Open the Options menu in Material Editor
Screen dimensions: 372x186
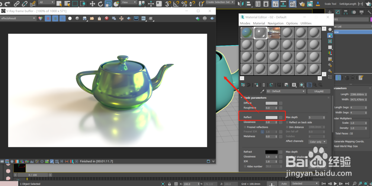click(292, 23)
